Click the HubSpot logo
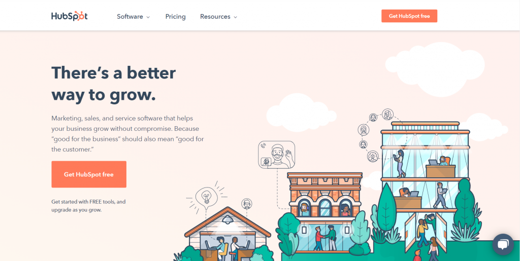This screenshot has width=520, height=261. 69,16
